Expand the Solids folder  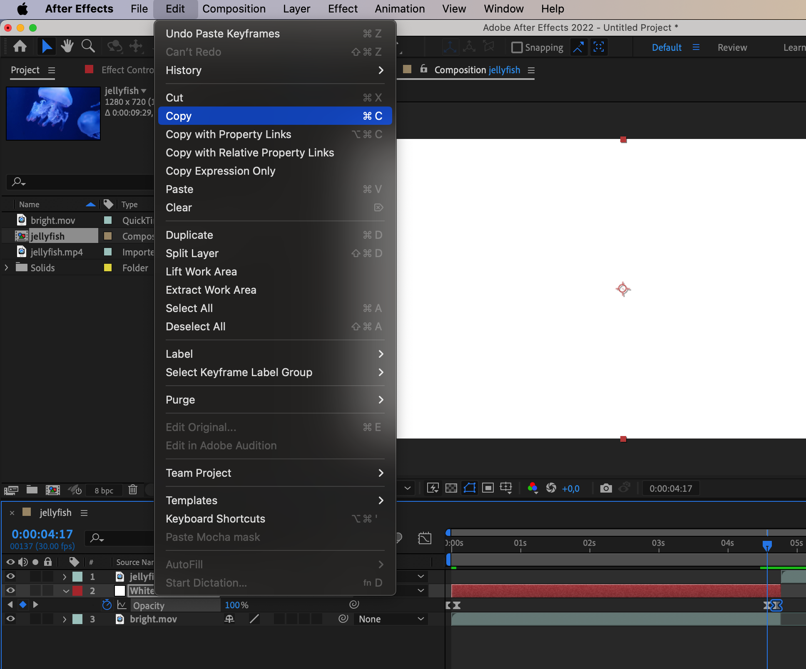click(x=6, y=268)
